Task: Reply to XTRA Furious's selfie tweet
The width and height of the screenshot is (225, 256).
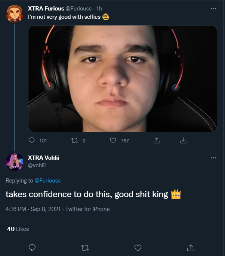Action: 32,141
